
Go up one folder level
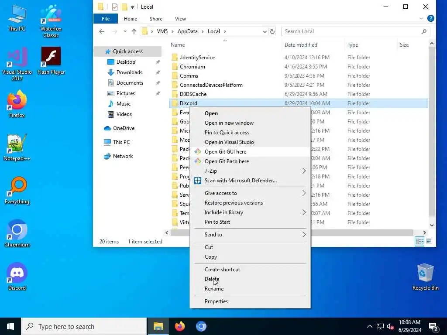pos(134,31)
